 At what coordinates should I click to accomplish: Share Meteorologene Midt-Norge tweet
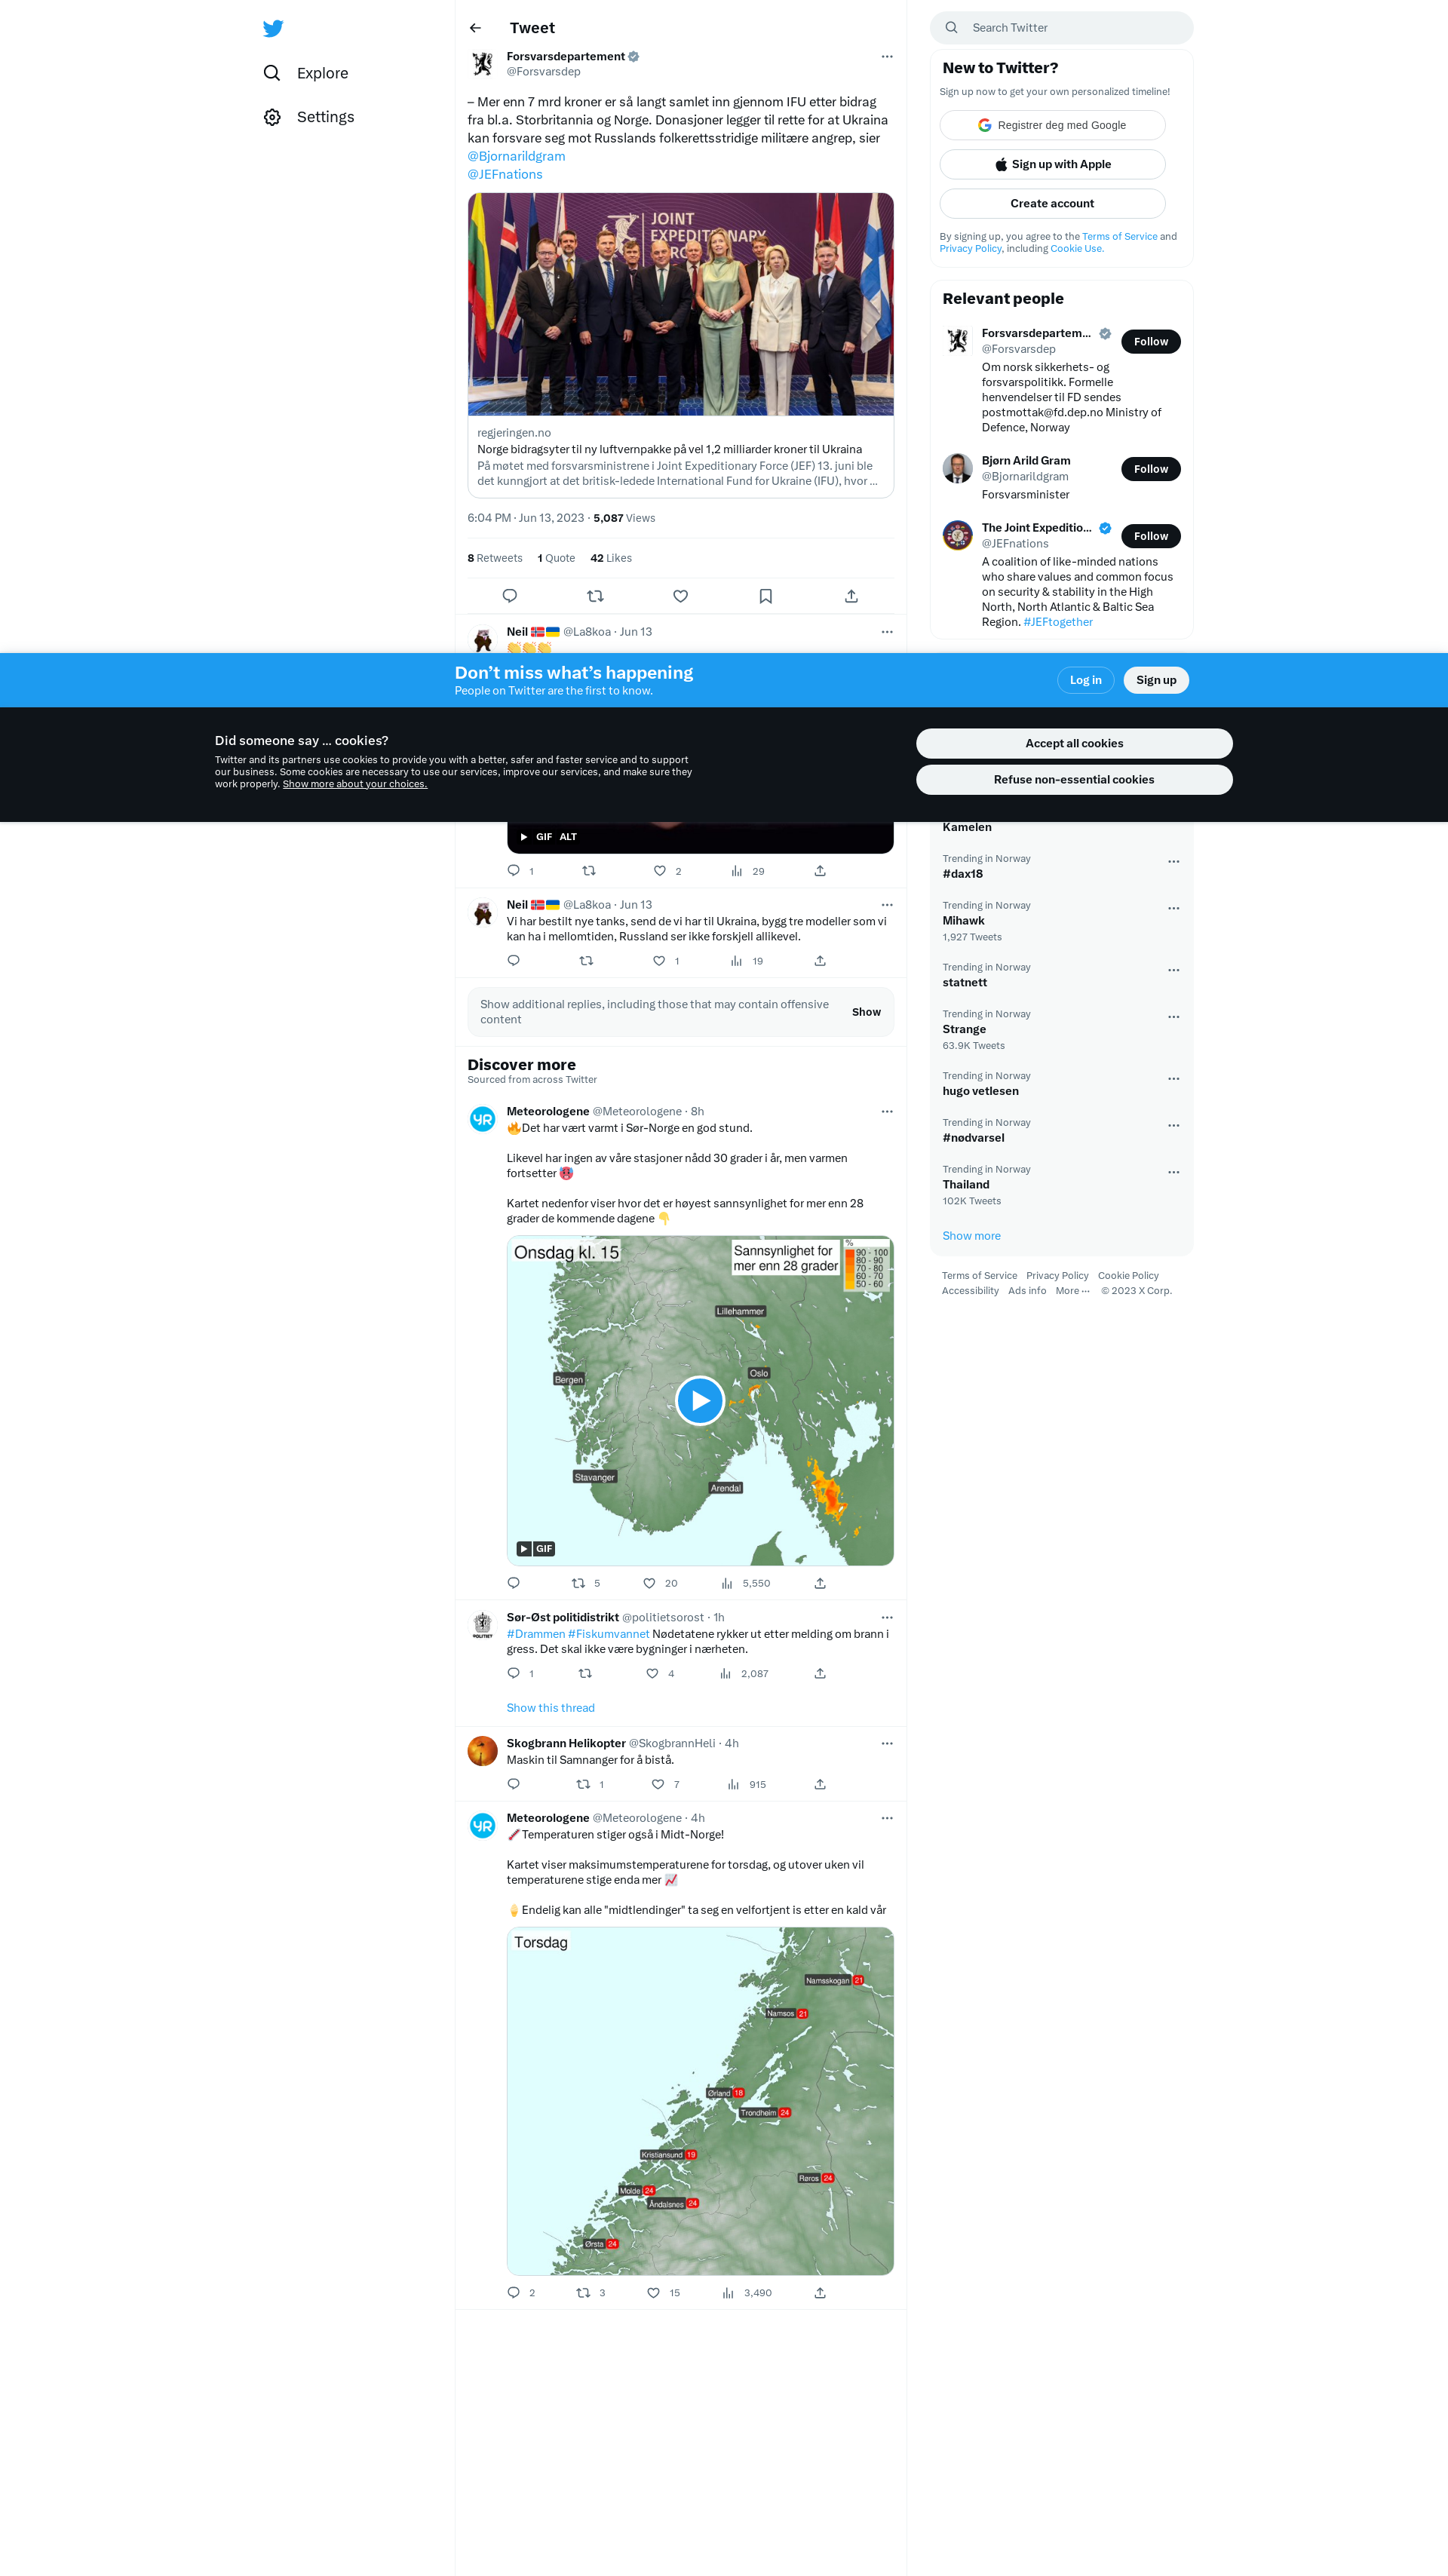[820, 2293]
